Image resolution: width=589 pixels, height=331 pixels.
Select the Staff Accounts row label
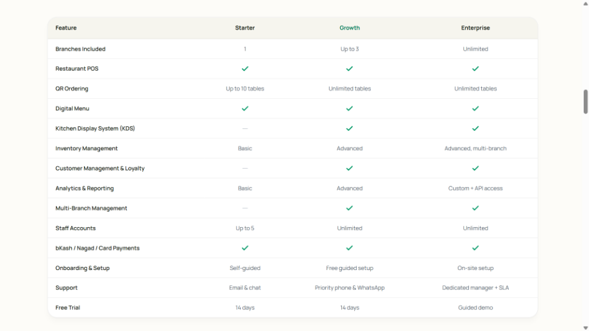(x=76, y=228)
